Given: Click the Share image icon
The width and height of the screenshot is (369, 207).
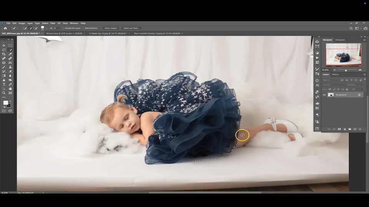Looking at the screenshot, I should [x=366, y=28].
